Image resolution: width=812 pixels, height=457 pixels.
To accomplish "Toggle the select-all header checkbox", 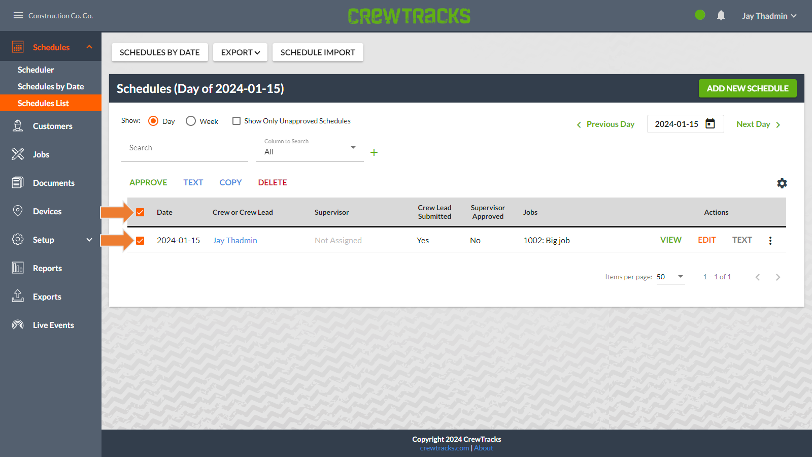I will pyautogui.click(x=140, y=212).
